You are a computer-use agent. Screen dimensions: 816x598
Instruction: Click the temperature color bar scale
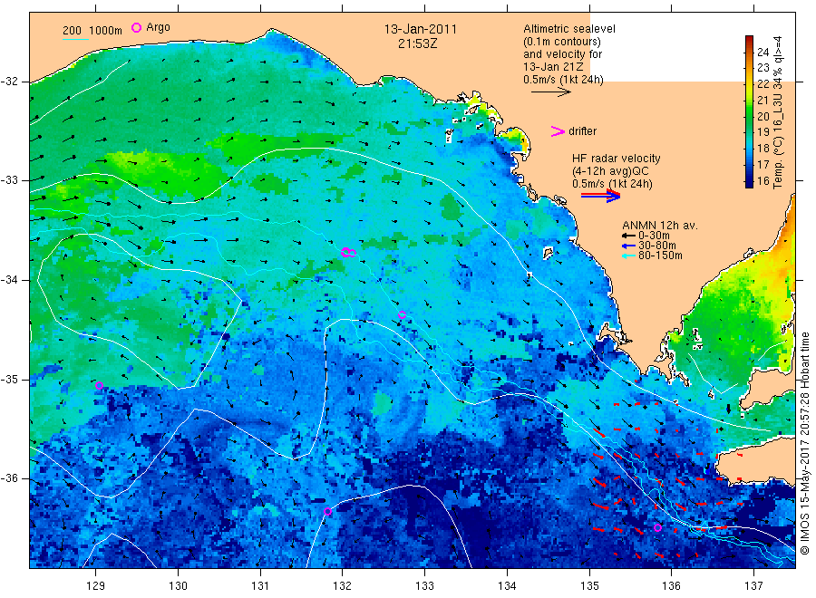click(750, 111)
